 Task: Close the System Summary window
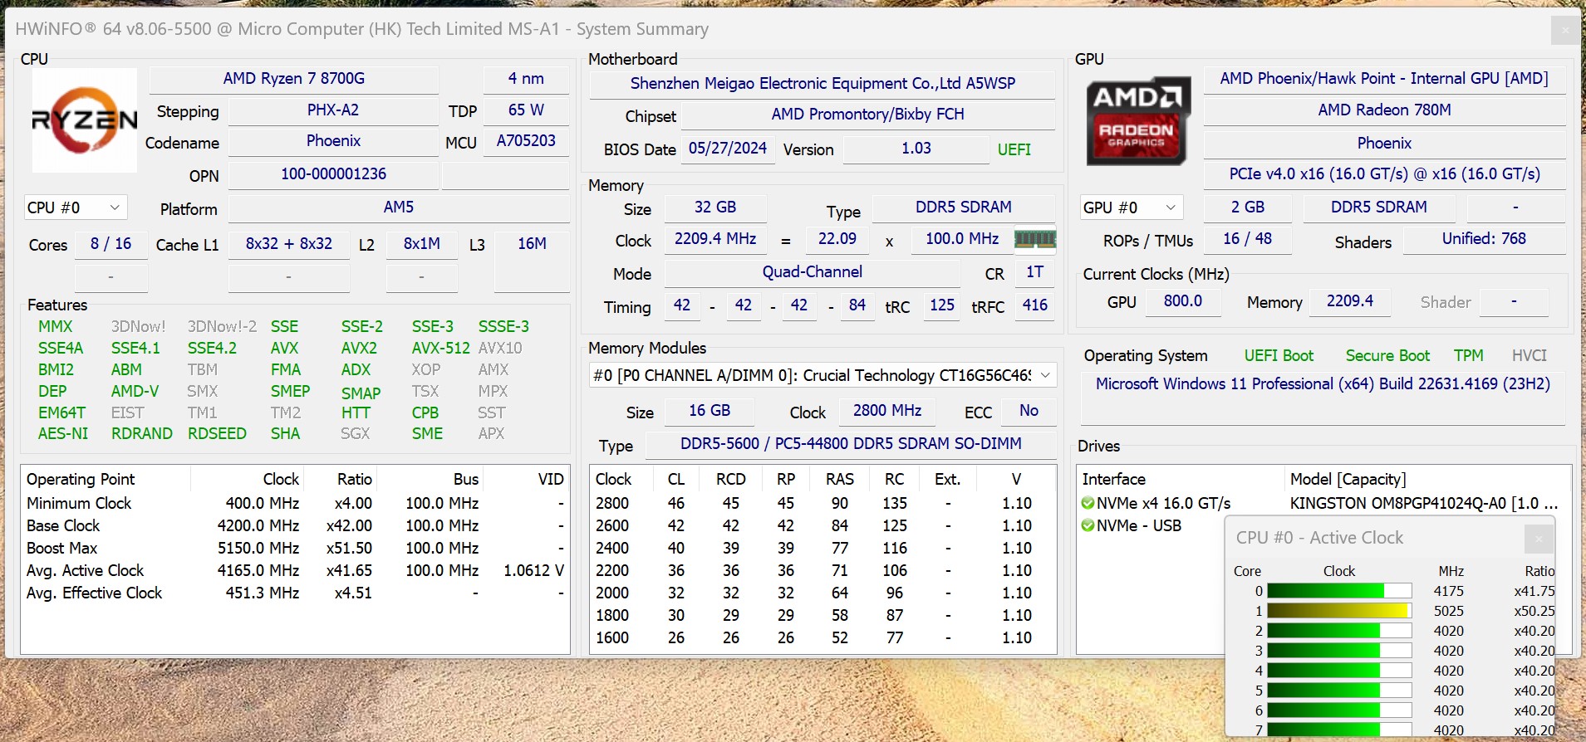click(x=1564, y=30)
